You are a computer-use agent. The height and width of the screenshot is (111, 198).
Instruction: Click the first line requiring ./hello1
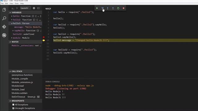click(x=74, y=12)
